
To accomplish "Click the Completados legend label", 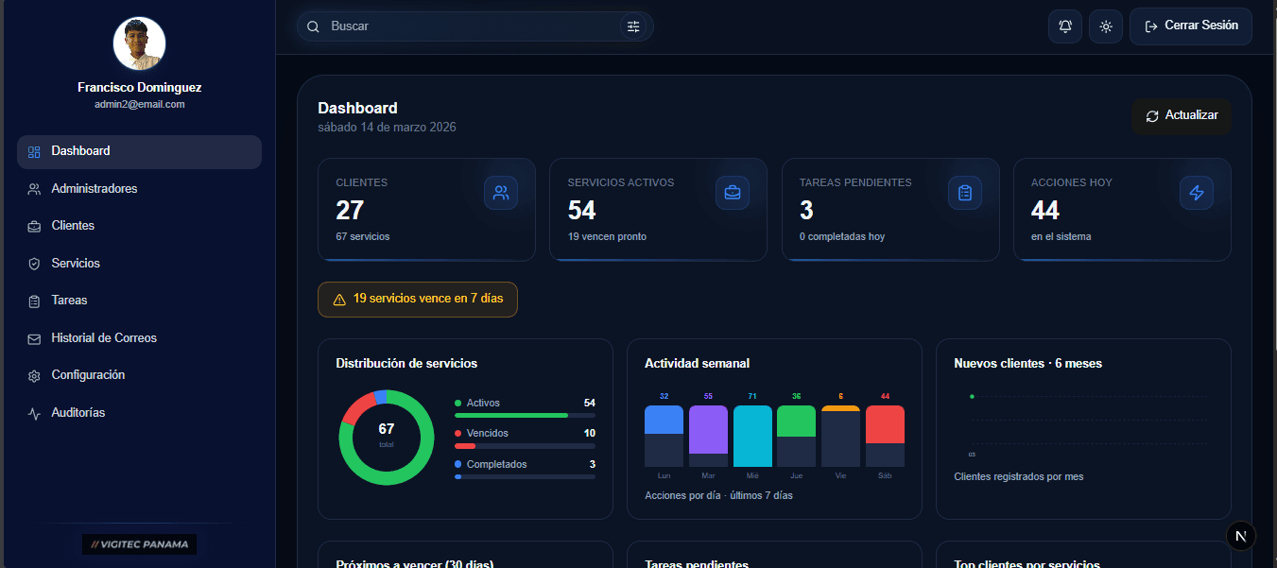I will [x=497, y=464].
